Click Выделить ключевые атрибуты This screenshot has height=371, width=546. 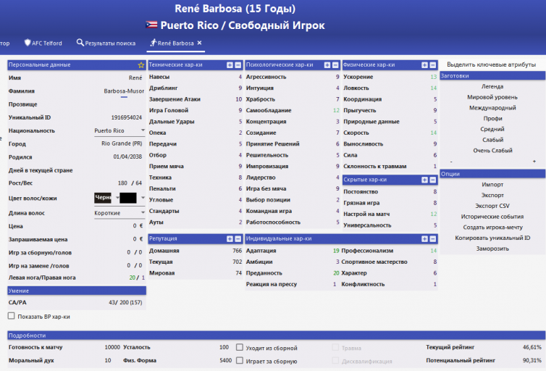point(492,64)
